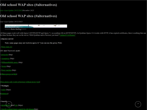Click the white "Lite • Last Update 28/12/2025" line
The image size is (147, 110).
pyautogui.click(x=11, y=22)
